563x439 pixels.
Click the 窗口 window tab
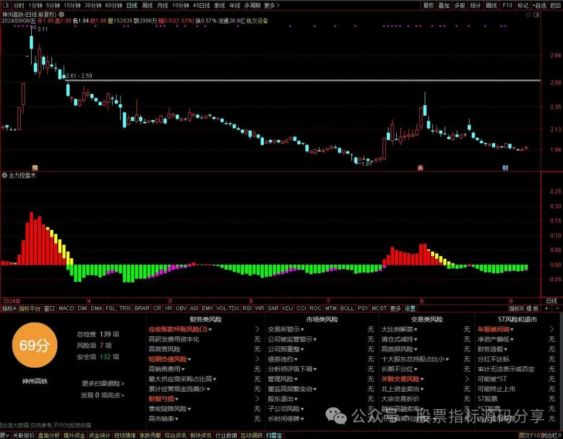(49, 308)
